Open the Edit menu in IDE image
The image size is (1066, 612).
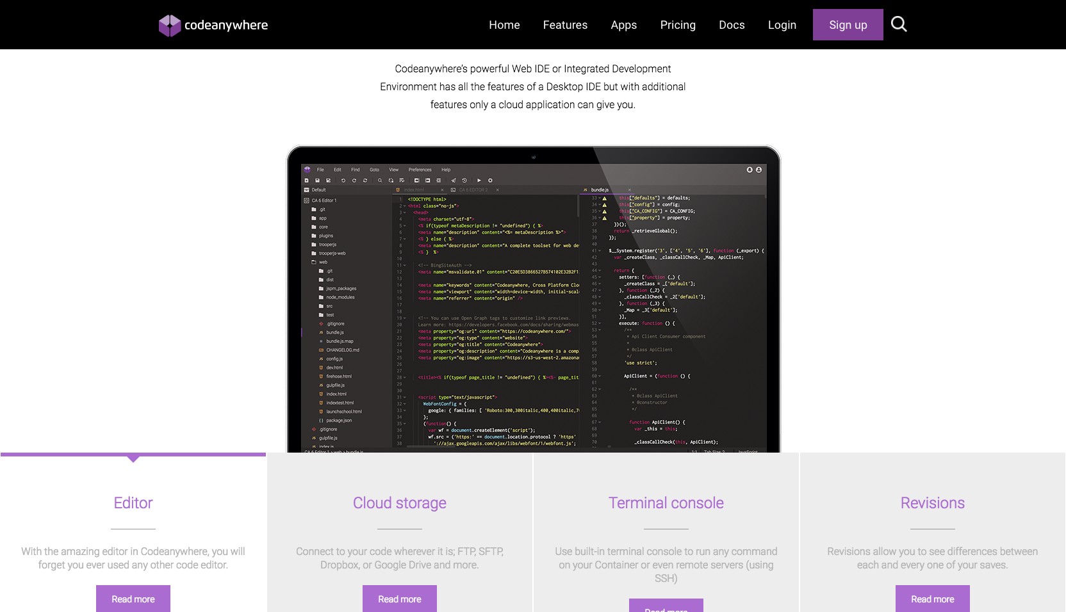[x=338, y=170]
